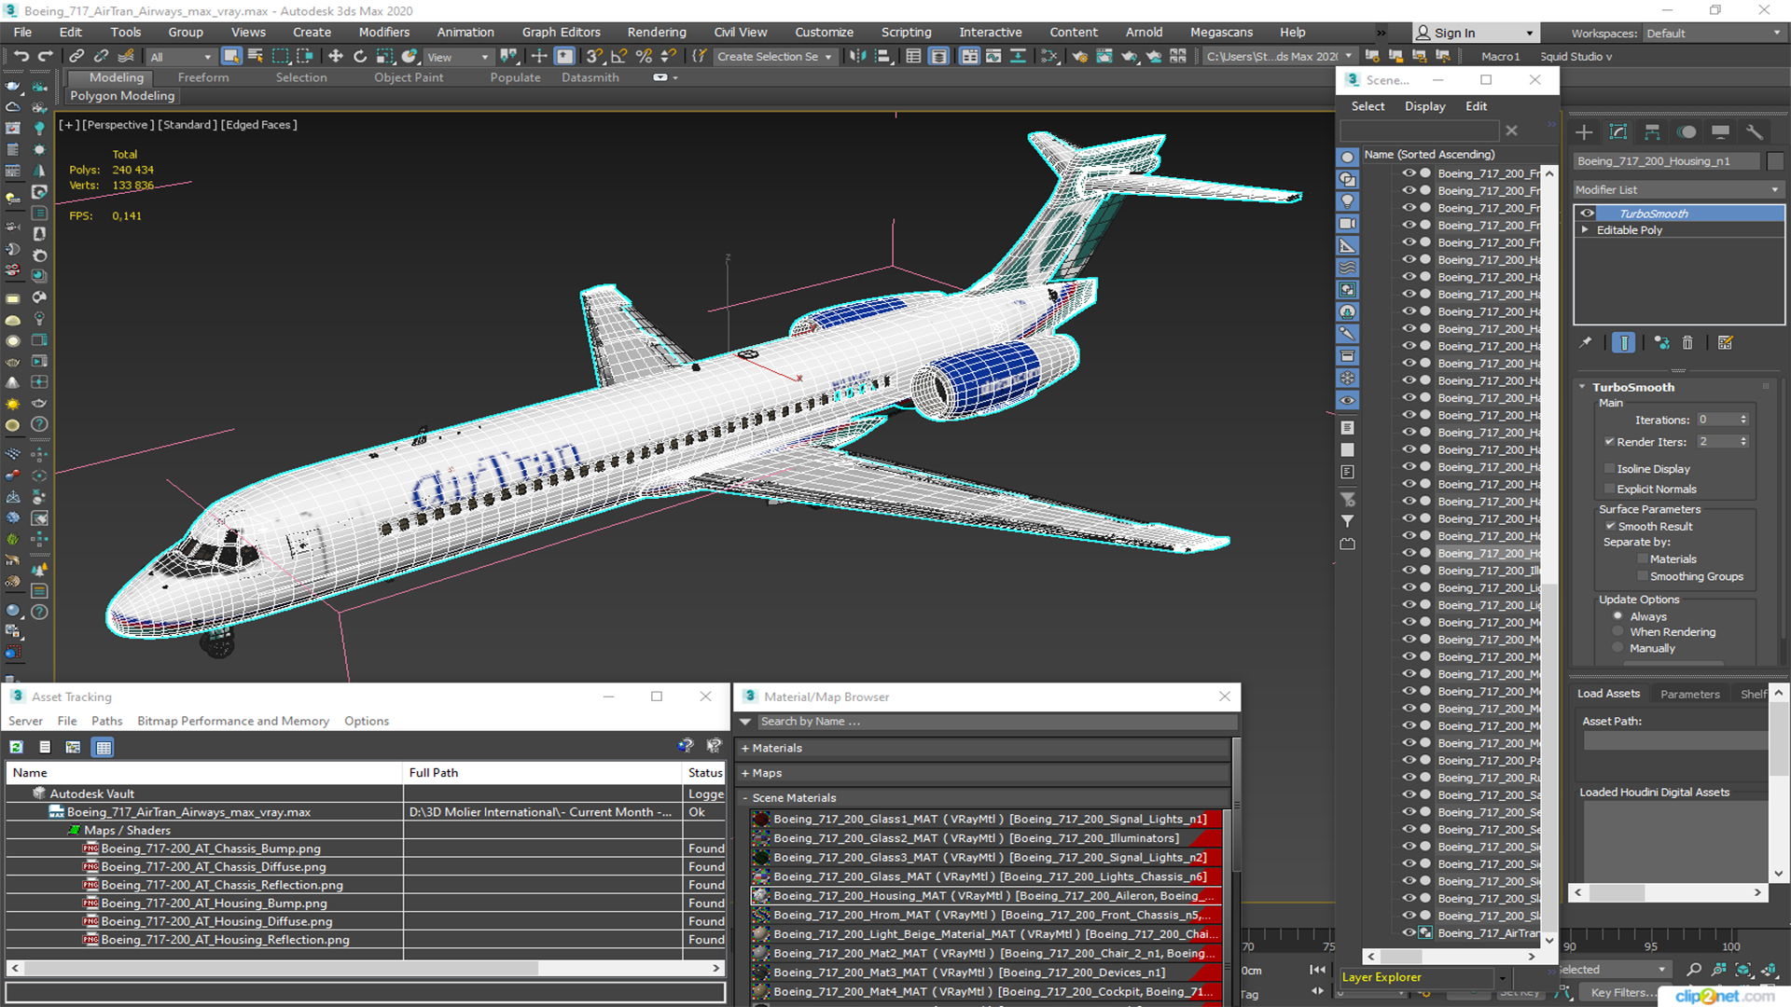Click Configure Modifier Sets icon
1791x1007 pixels.
click(x=1726, y=343)
